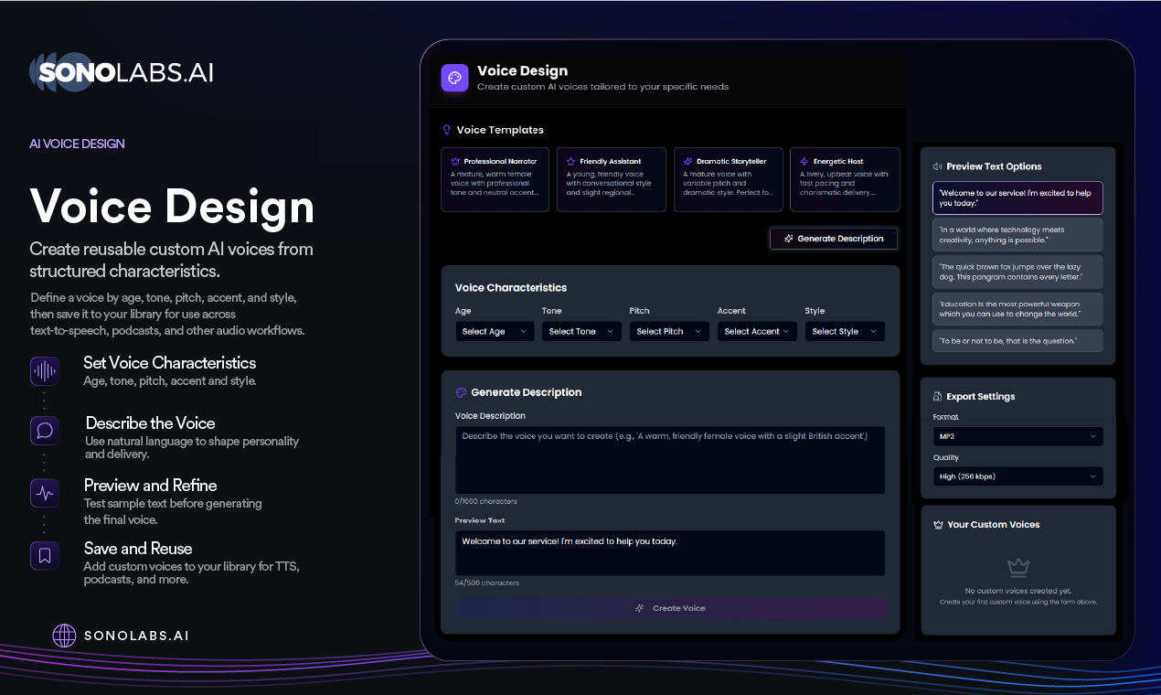
Task: Click the 'AI VOICE DESIGN' label
Action: pos(77,144)
